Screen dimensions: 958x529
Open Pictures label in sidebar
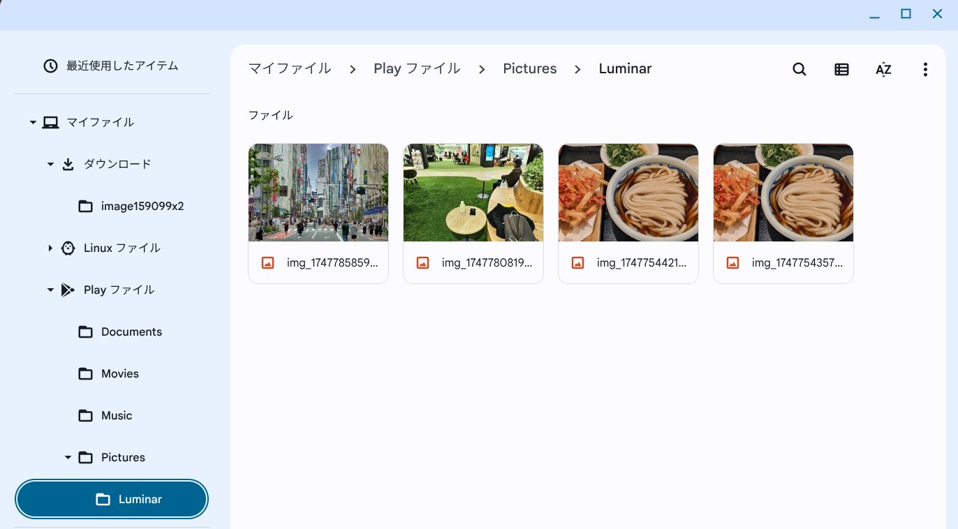[x=123, y=458]
